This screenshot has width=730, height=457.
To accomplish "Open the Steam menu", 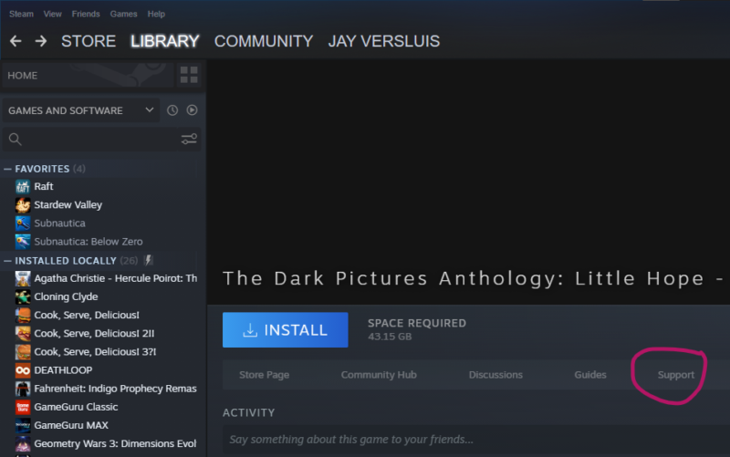I will coord(21,14).
